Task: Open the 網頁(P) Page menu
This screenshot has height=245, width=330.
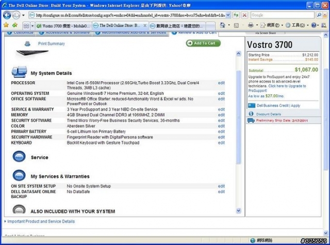Action: [272, 25]
